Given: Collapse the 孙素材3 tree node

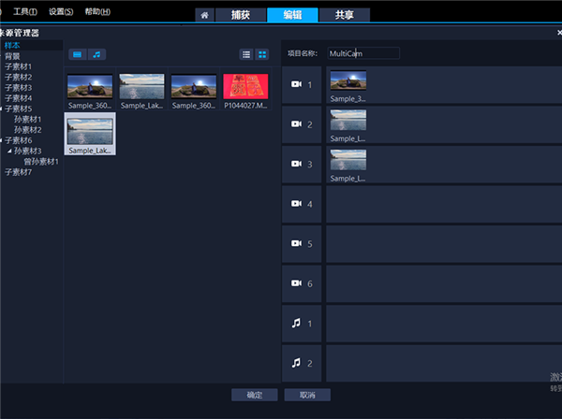Looking at the screenshot, I should coord(10,151).
